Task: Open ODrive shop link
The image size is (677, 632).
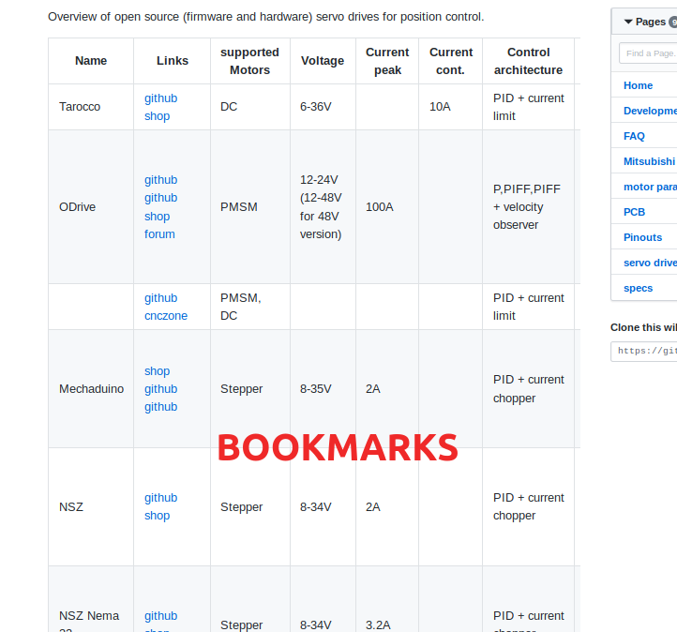Action: pyautogui.click(x=157, y=217)
